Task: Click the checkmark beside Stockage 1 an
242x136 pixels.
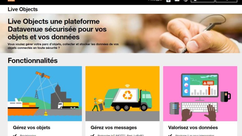Action: [x=170, y=135]
